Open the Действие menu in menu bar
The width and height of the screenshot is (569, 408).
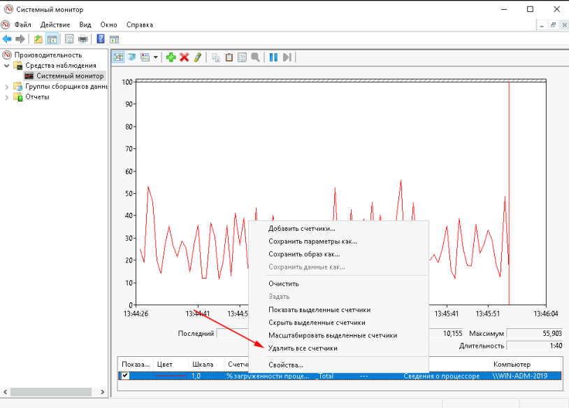[55, 24]
